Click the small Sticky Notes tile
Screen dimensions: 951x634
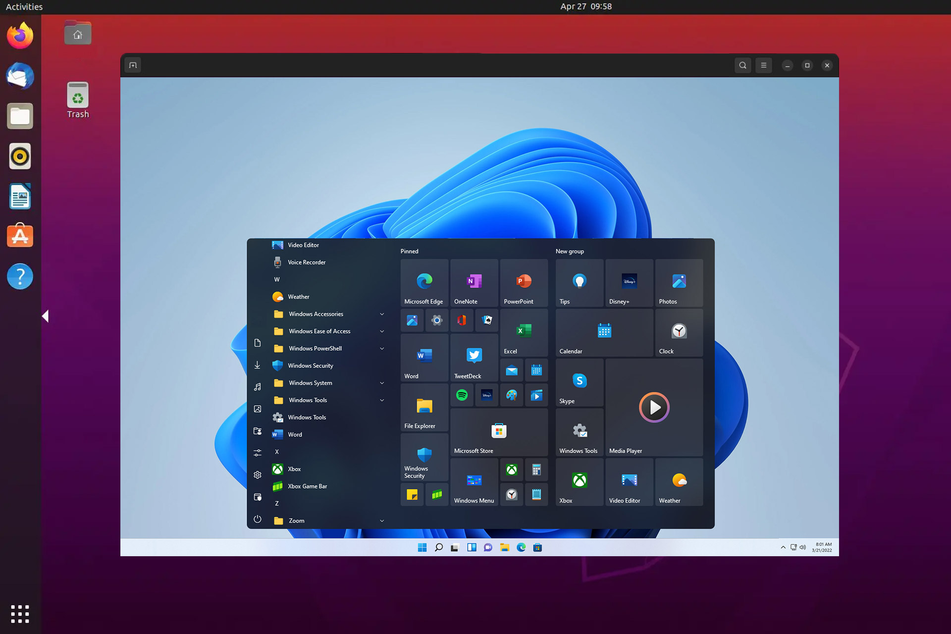[x=412, y=494]
